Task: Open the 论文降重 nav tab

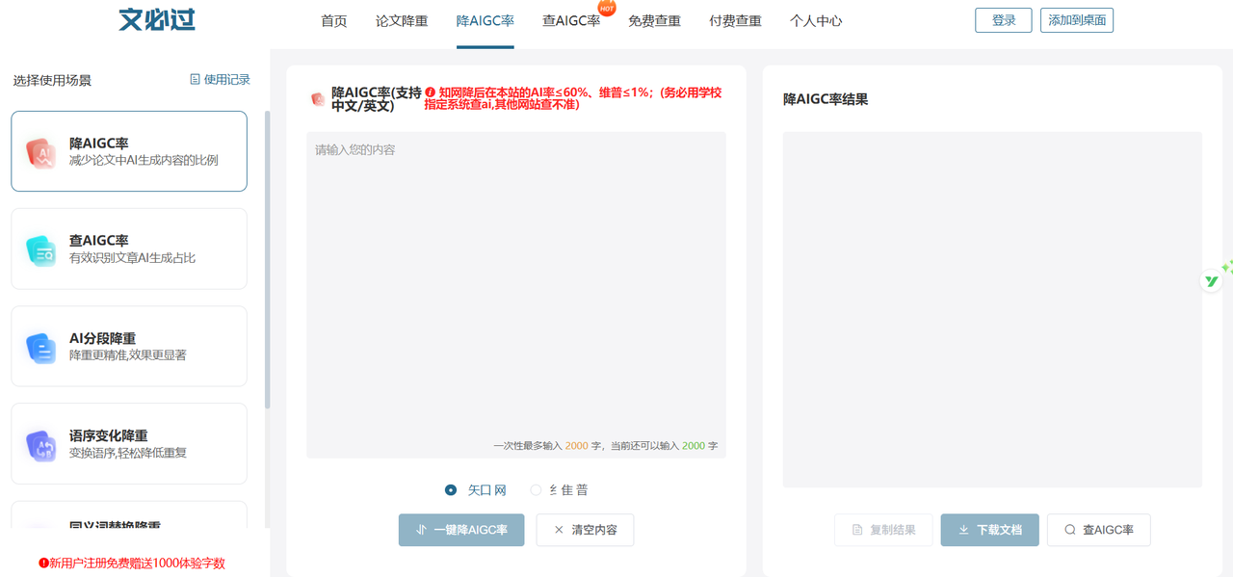Action: 402,20
